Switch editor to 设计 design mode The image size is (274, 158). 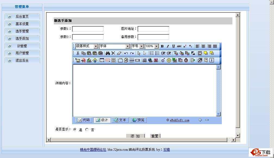coord(102,120)
